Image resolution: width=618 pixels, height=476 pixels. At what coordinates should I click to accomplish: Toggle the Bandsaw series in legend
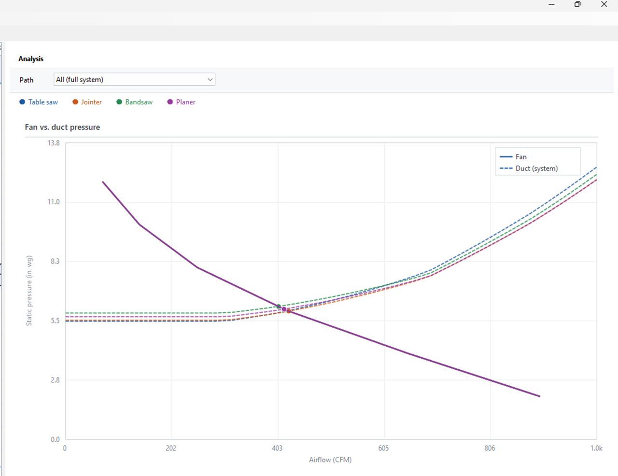point(134,102)
